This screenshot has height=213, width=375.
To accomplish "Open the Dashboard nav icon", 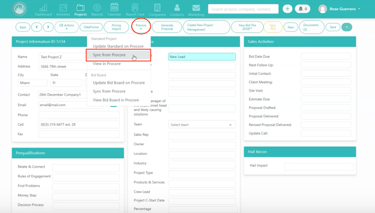I will coord(43,10).
